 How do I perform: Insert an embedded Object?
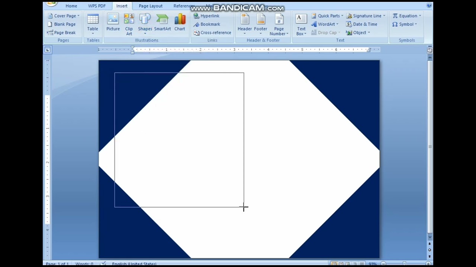358,32
